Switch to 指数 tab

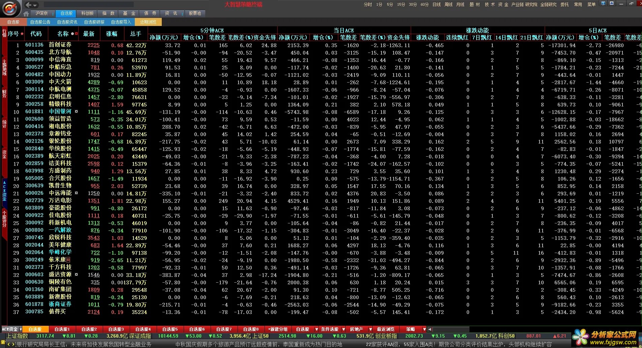click(x=108, y=13)
